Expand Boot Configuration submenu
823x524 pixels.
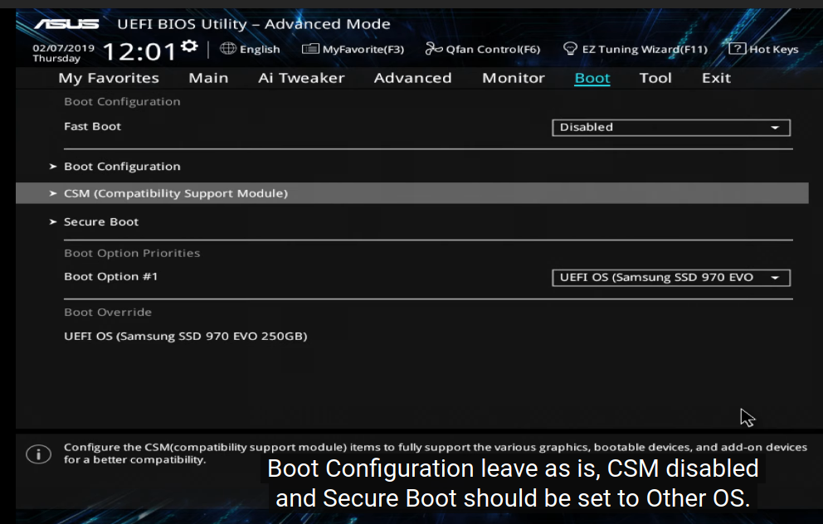pyautogui.click(x=122, y=167)
